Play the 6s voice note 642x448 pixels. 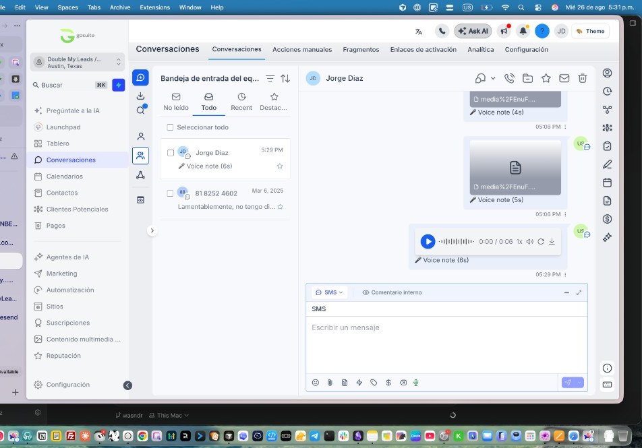pos(428,241)
